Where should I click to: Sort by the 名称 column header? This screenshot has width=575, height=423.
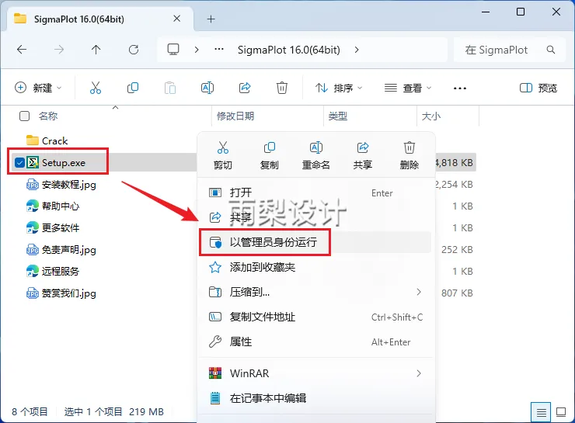pos(48,116)
